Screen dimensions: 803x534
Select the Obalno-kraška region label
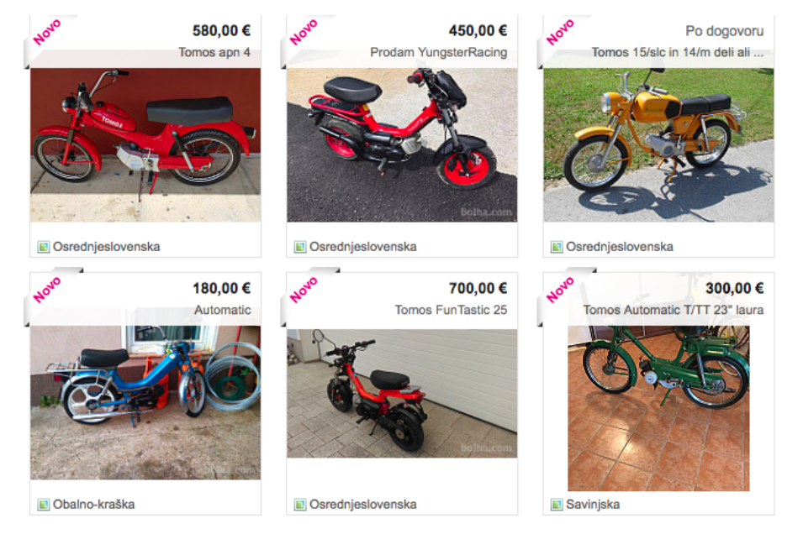[x=93, y=505]
